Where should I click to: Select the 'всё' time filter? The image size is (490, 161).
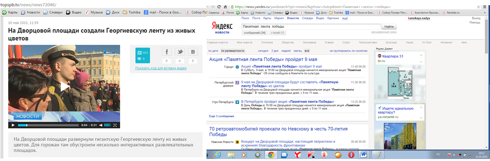click(x=307, y=51)
